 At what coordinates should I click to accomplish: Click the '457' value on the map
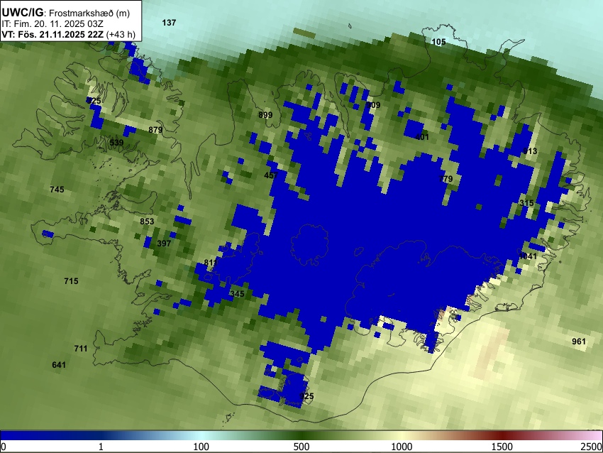click(x=271, y=175)
